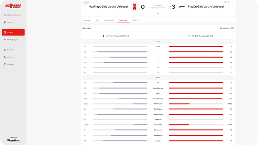The height and width of the screenshot is (145, 258).
Task: Click the download icon beside Export stats
Action: (x=218, y=28)
